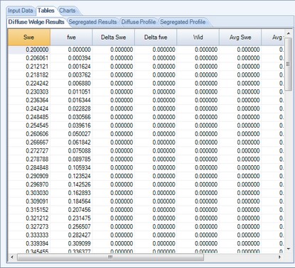Select fwe cell 0.142526

71,184
